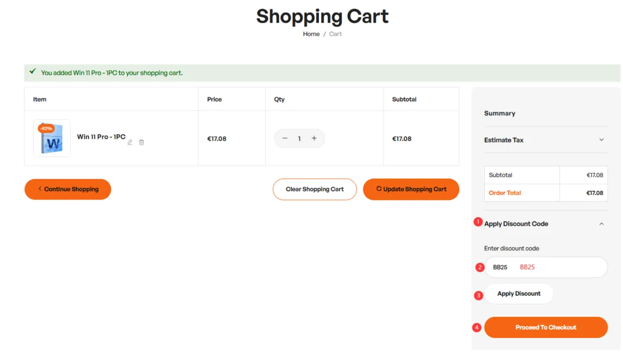Click Update Shopping Cart button
This screenshot has width=623, height=354.
point(411,189)
